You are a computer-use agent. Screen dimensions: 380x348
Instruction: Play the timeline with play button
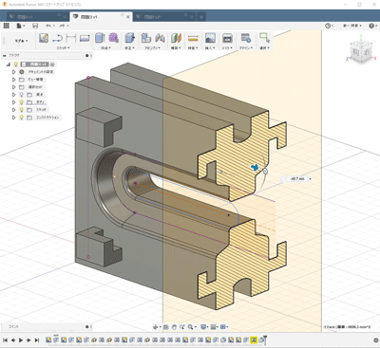pyautogui.click(x=21, y=340)
